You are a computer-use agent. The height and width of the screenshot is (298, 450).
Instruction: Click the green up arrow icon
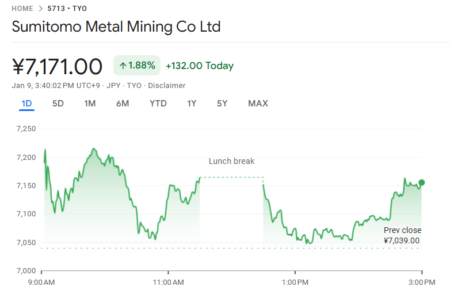(x=123, y=66)
